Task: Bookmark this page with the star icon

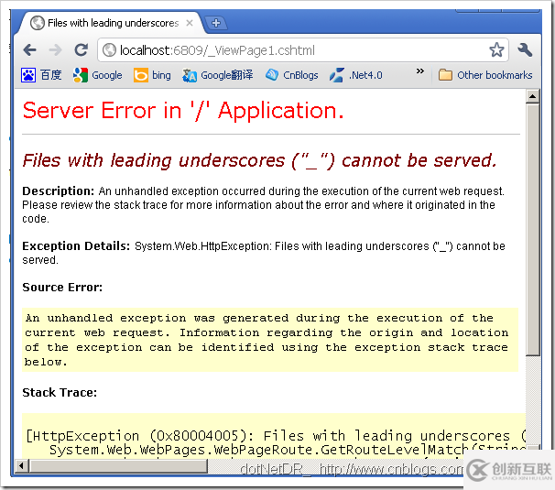Action: 496,50
